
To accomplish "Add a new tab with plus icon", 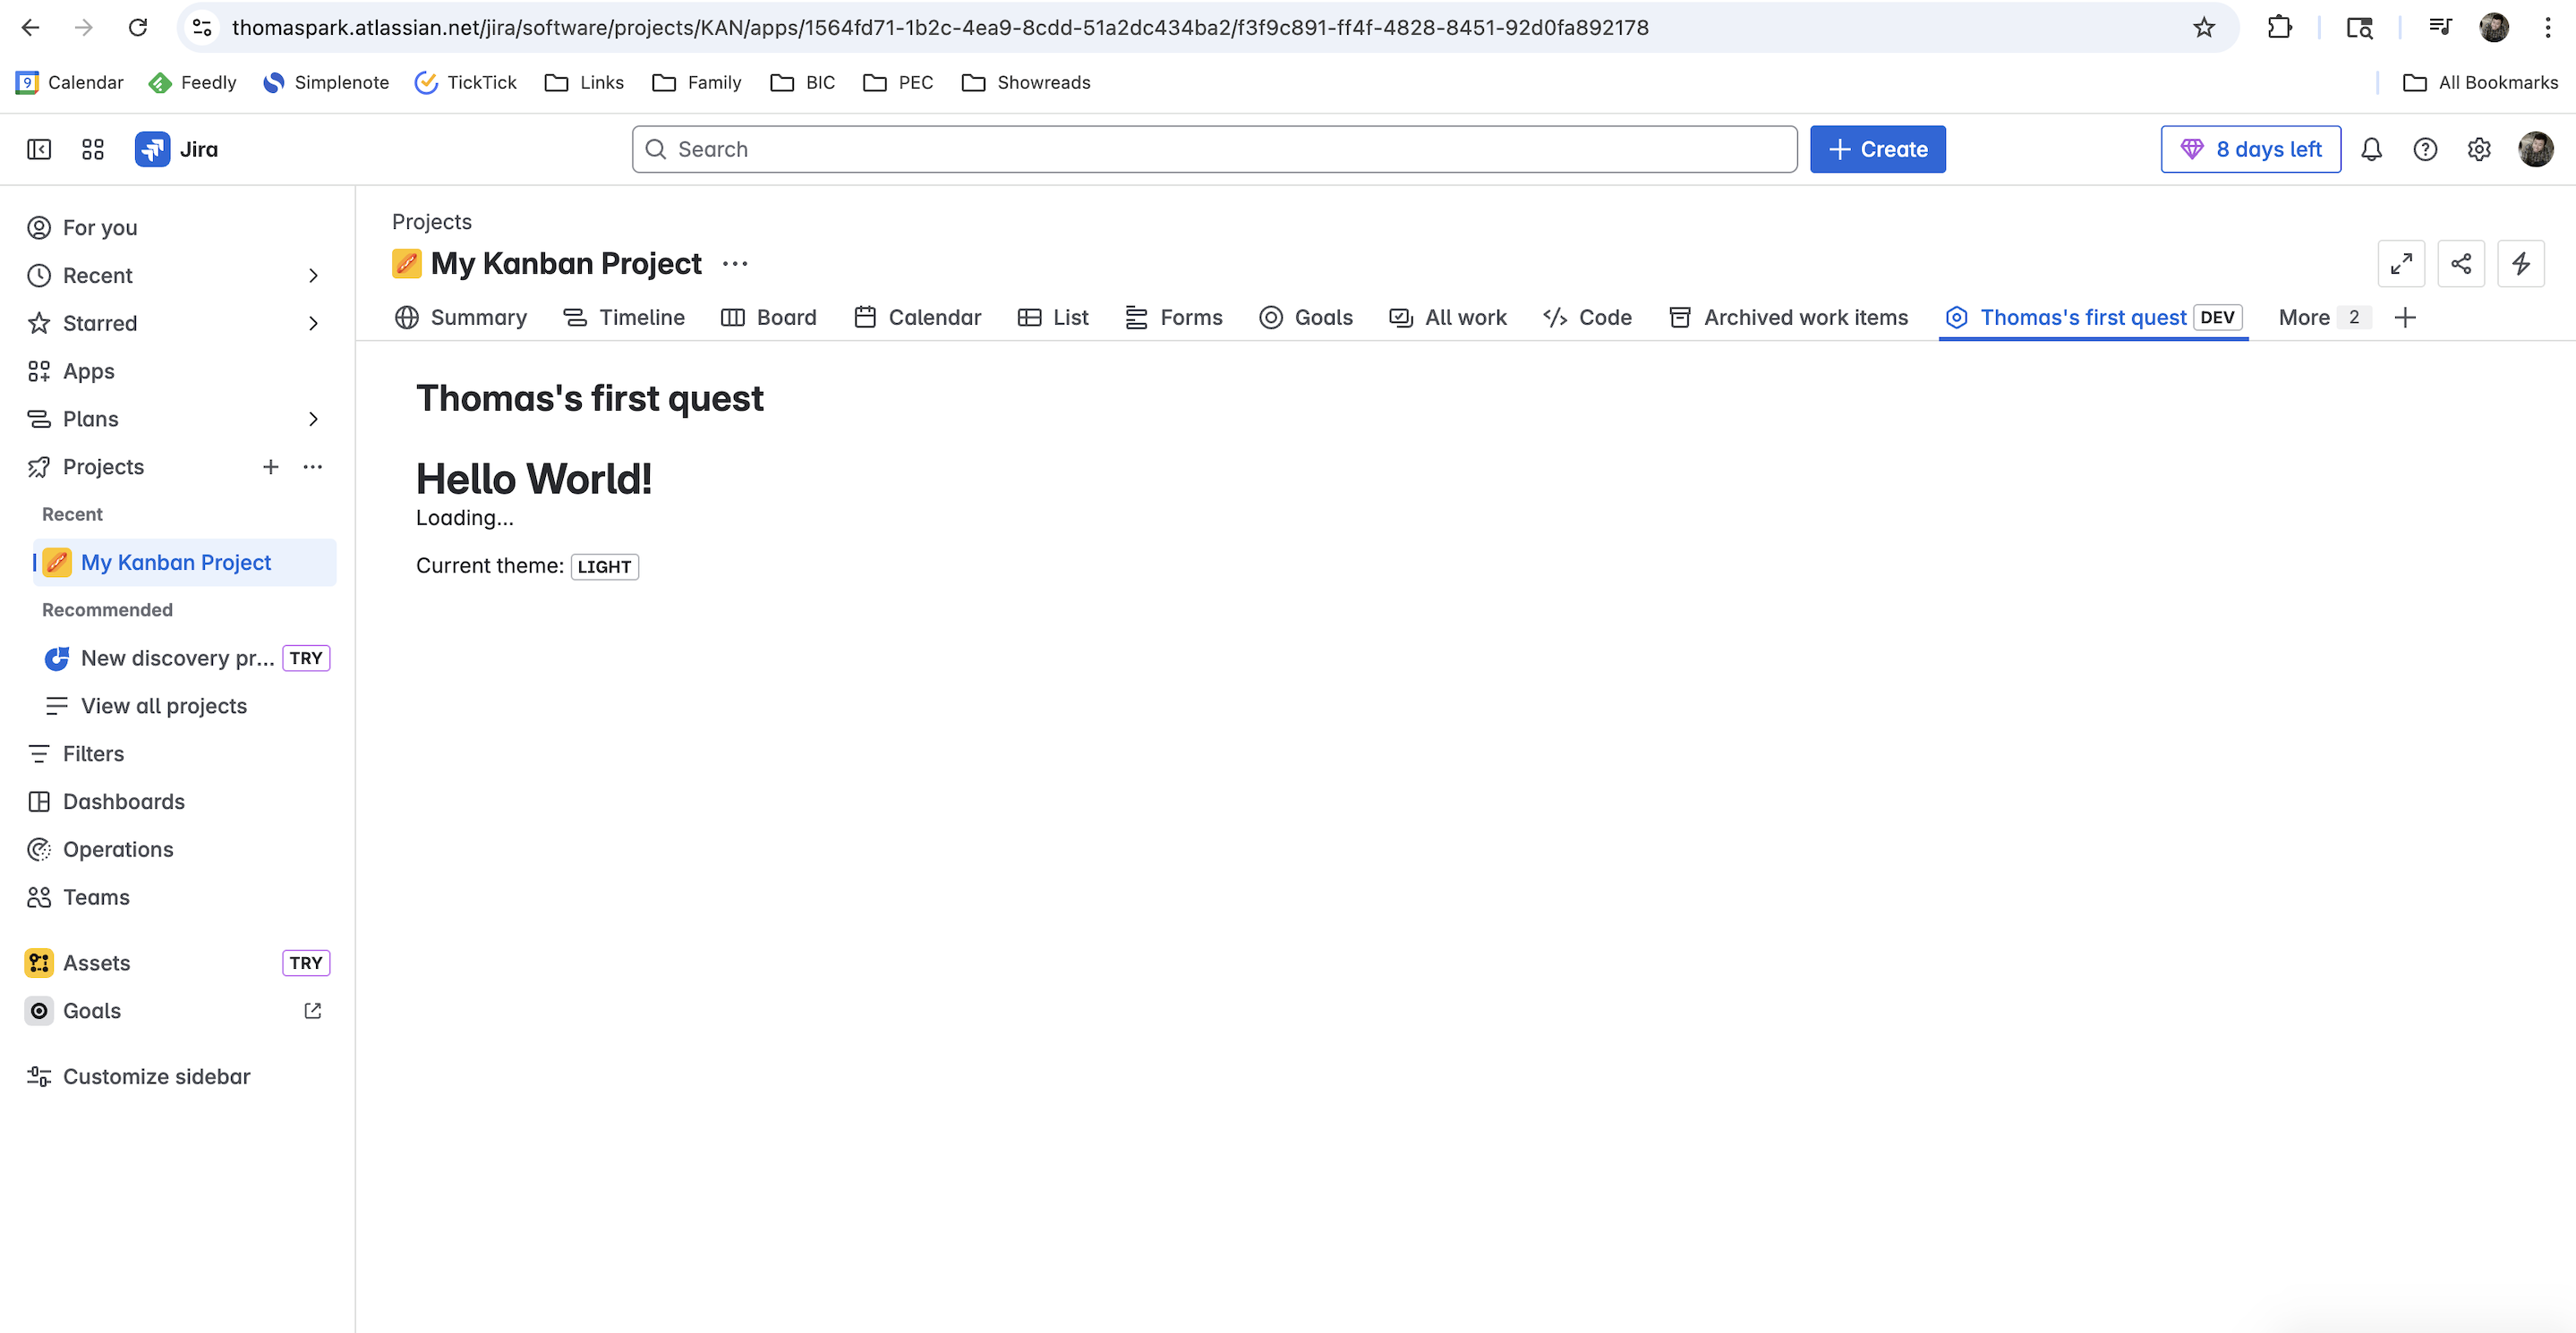I will tap(2406, 317).
